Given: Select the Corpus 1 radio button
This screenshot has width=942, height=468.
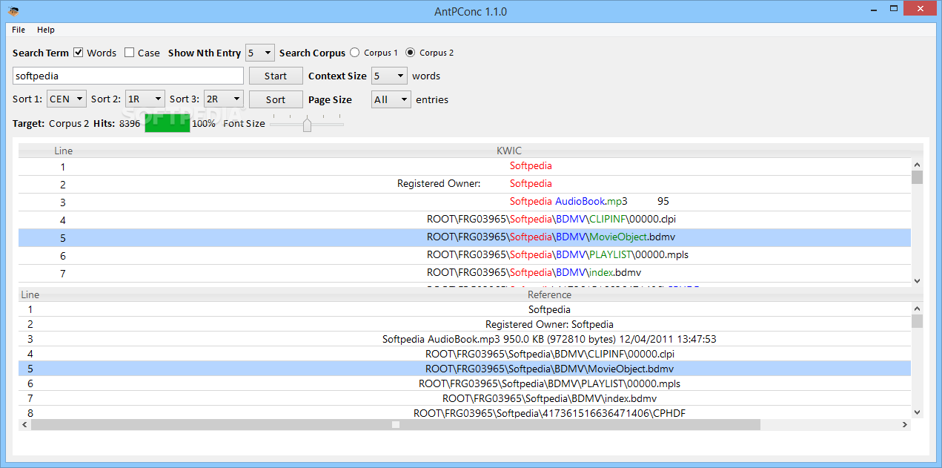Looking at the screenshot, I should (x=354, y=53).
